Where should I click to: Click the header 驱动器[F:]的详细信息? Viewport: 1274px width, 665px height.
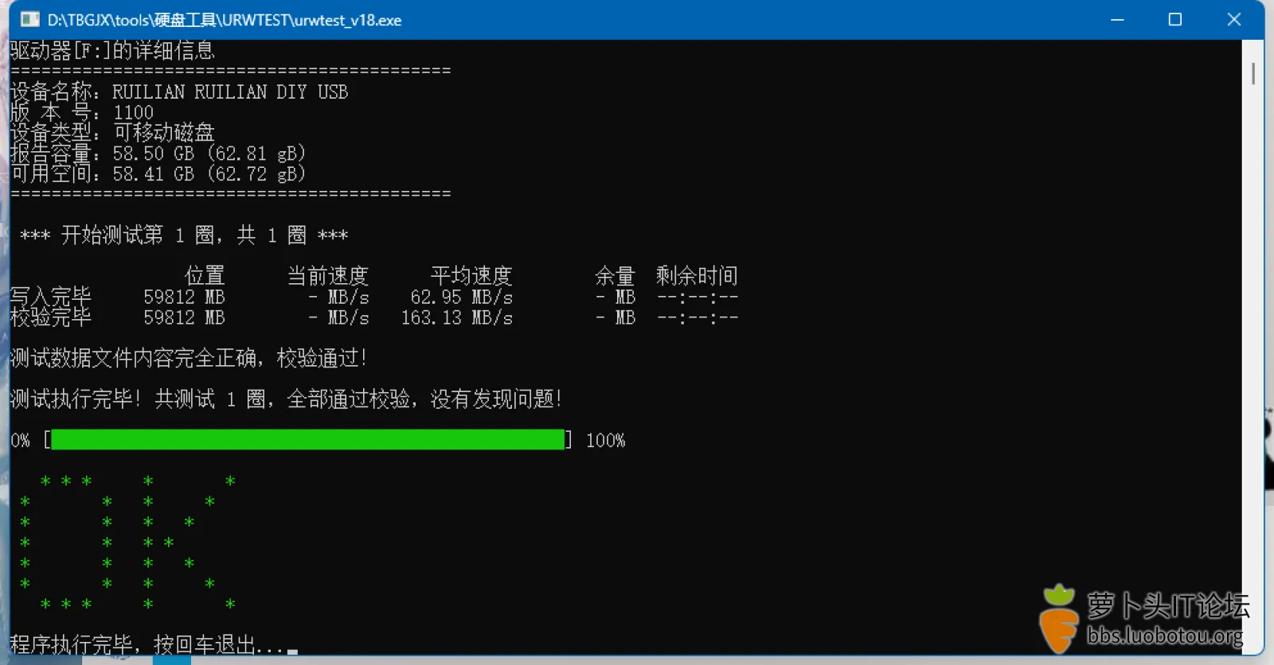pyautogui.click(x=112, y=51)
